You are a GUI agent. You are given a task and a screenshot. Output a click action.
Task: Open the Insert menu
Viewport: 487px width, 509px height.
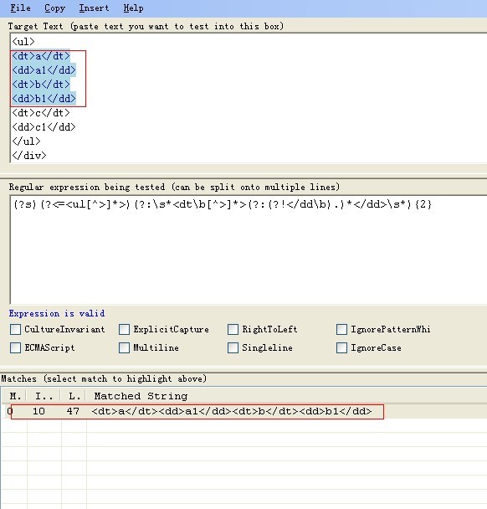click(x=94, y=8)
